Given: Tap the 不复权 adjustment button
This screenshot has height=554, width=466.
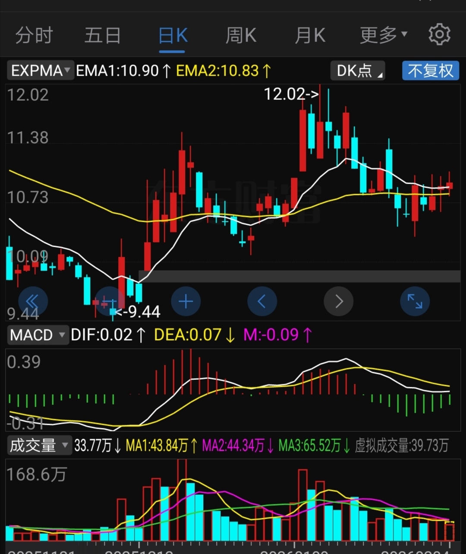Looking at the screenshot, I should click(431, 70).
